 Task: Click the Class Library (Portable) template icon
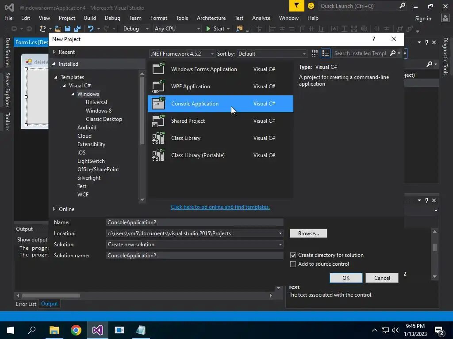click(158, 155)
